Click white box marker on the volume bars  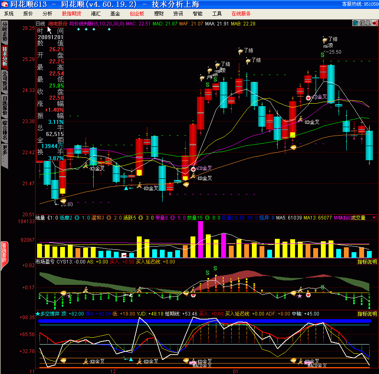pyautogui.click(x=124, y=255)
